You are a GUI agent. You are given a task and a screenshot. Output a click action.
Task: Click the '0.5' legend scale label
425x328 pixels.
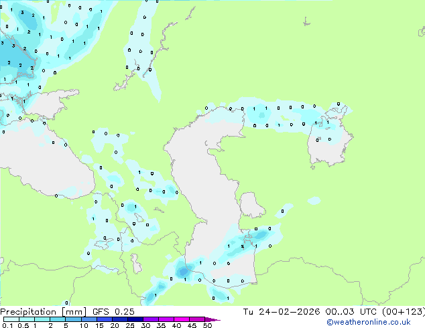pos(23,325)
